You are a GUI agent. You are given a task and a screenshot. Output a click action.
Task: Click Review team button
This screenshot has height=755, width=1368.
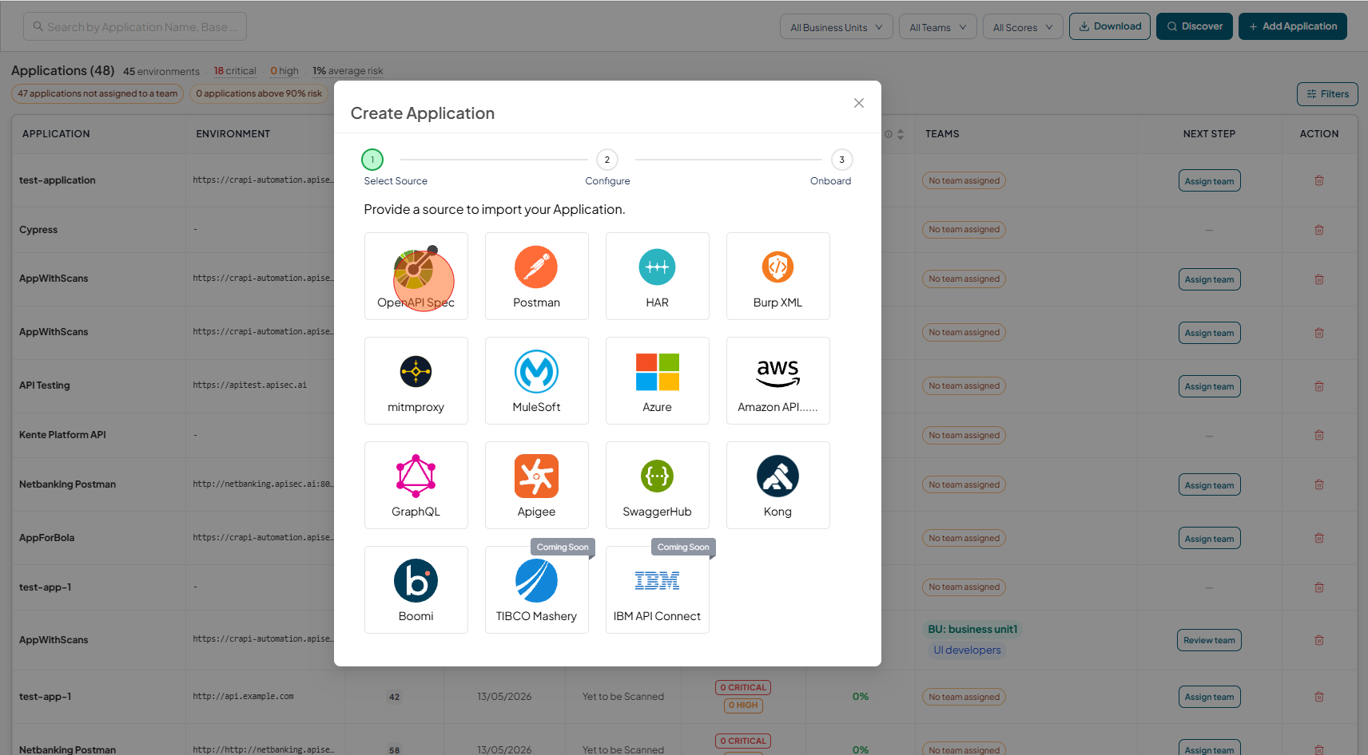point(1209,640)
